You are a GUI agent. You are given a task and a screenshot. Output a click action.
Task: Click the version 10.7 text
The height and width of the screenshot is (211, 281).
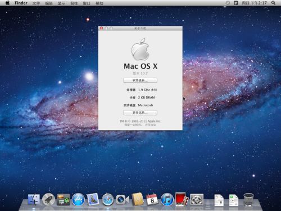pyautogui.click(x=140, y=73)
